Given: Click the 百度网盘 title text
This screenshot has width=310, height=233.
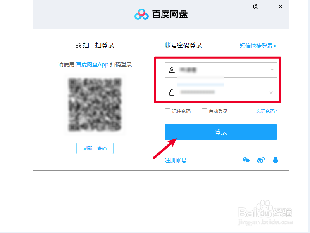Looking at the screenshot, I should tap(170, 14).
